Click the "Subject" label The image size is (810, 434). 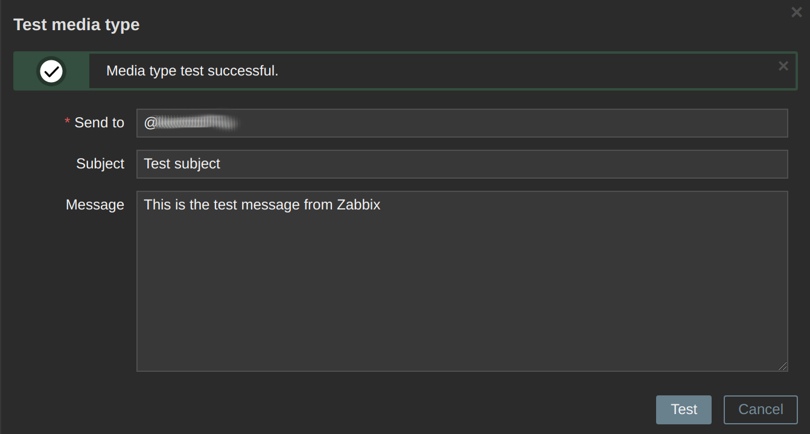click(100, 164)
